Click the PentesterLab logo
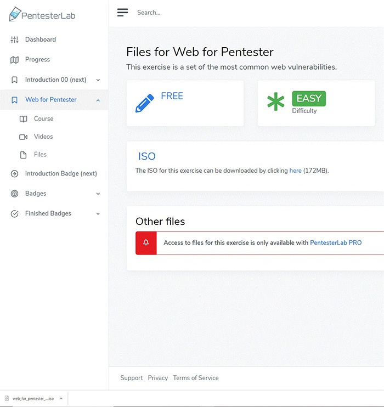This screenshot has width=384, height=407. click(42, 15)
